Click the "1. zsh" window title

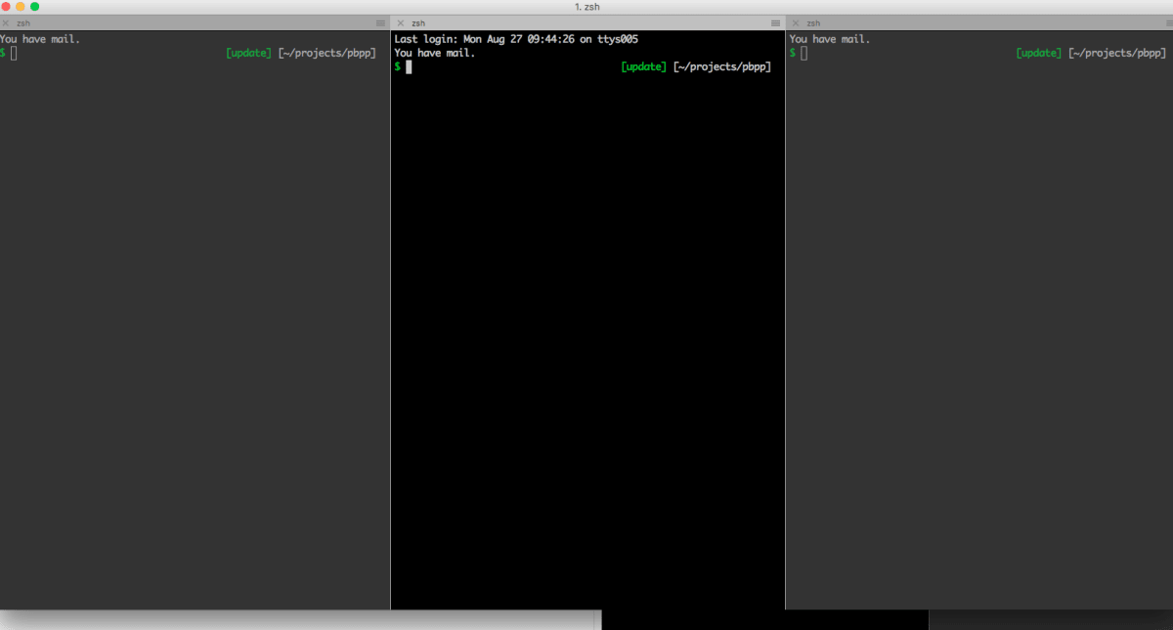pyautogui.click(x=587, y=7)
